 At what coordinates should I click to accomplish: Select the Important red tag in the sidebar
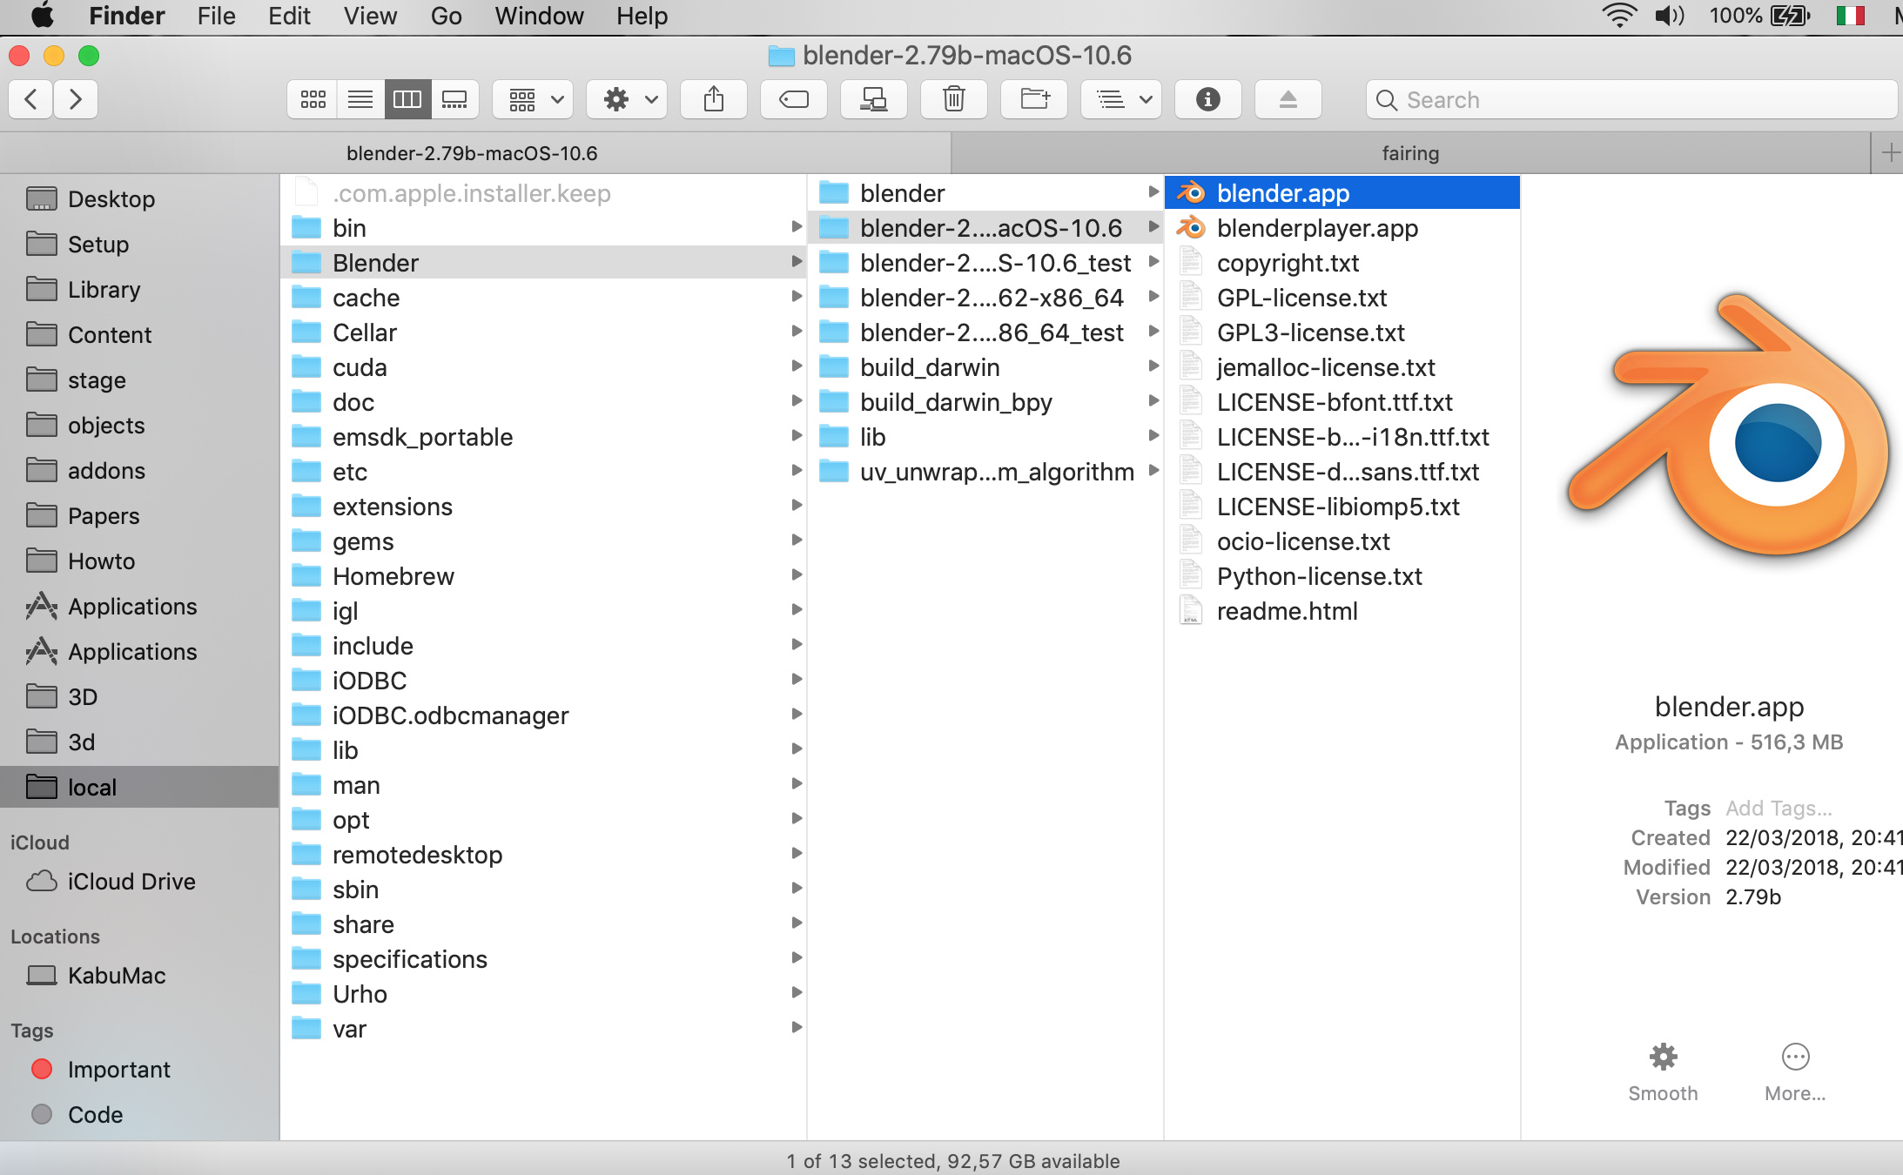tap(119, 1069)
